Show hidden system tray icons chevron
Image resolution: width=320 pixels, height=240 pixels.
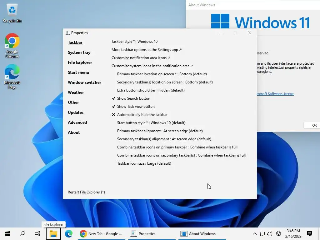tap(254, 234)
